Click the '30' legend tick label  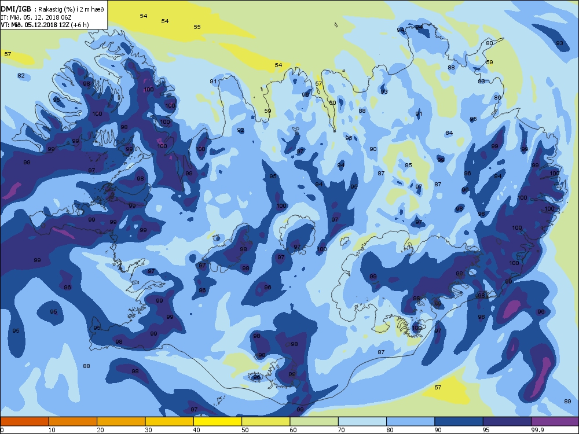[148, 430]
